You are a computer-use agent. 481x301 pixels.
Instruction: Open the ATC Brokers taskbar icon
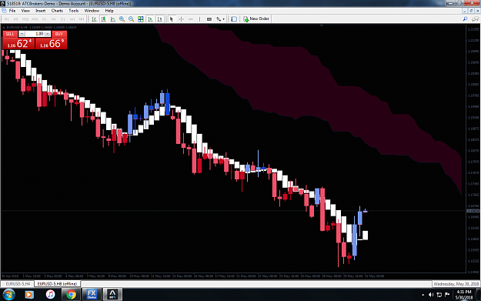click(112, 295)
